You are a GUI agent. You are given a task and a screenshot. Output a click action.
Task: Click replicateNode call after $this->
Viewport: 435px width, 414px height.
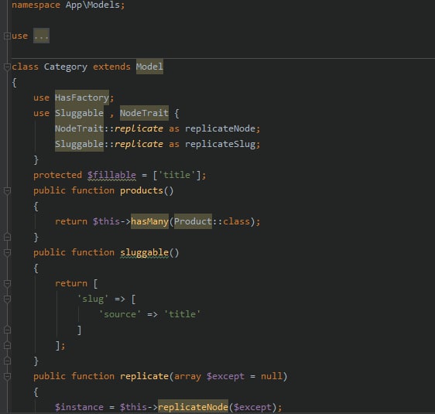(x=193, y=407)
